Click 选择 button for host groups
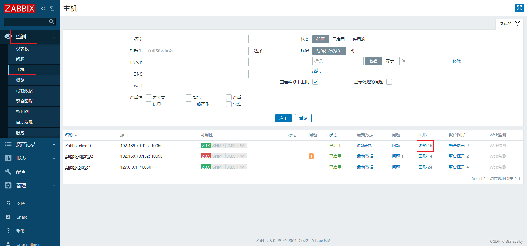527x246 pixels. pos(258,51)
